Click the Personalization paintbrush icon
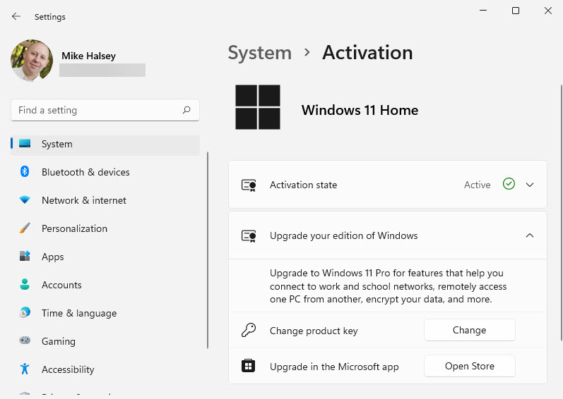The image size is (563, 399). (x=25, y=228)
